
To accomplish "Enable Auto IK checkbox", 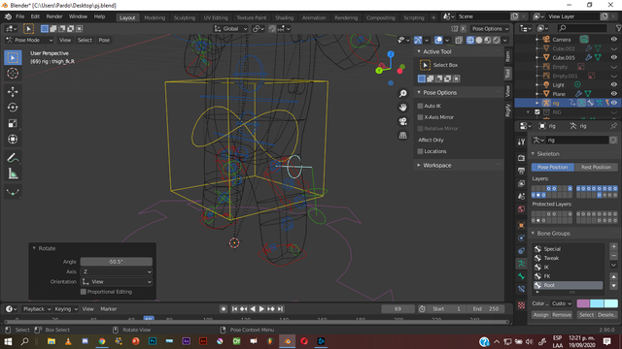I will point(420,106).
